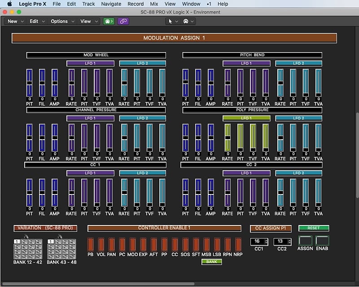Toggle the SFT controller enable switch

[x=196, y=245]
